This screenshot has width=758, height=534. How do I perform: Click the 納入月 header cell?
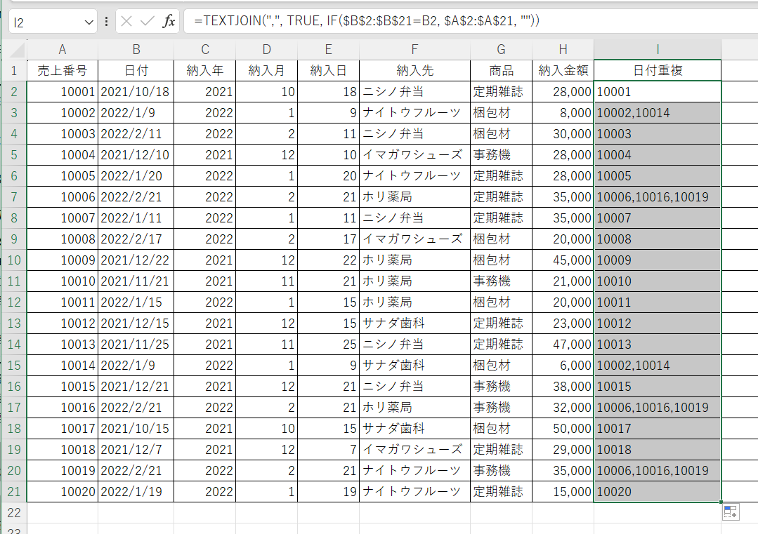(x=266, y=70)
